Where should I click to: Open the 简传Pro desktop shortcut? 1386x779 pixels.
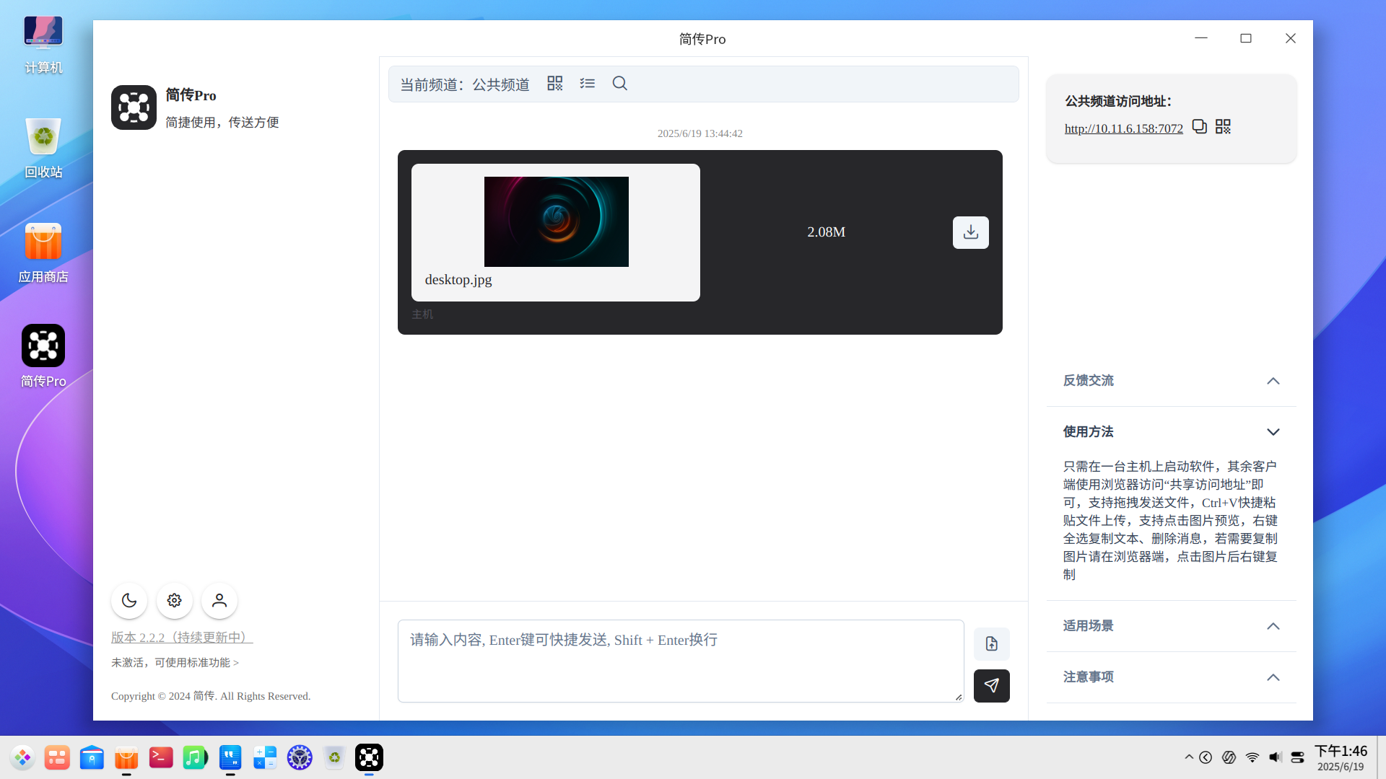(43, 356)
